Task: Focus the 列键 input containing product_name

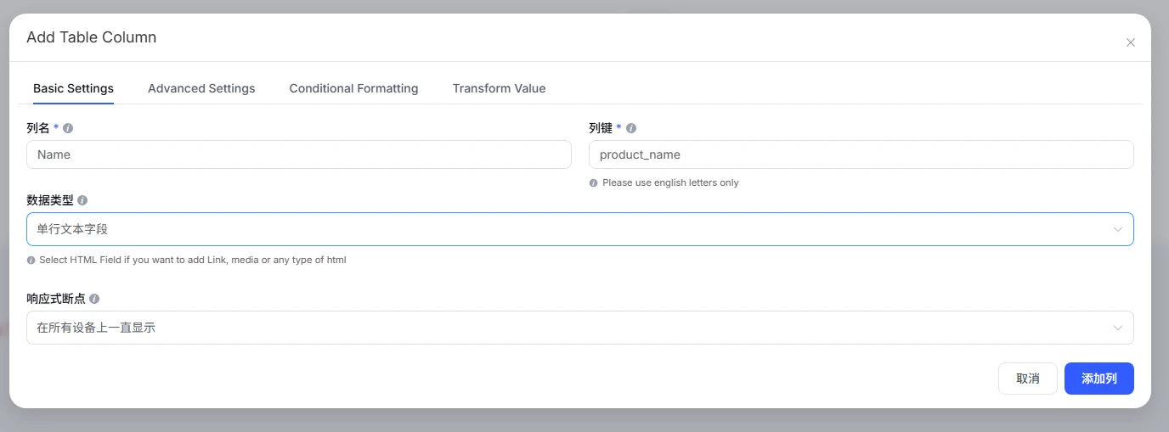Action: click(x=861, y=154)
